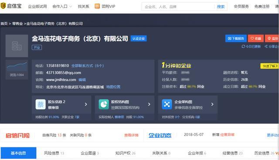The width and height of the screenshot is (279, 160).
Task: Expand the 股权结构图 card arrow
Action: click(x=149, y=104)
